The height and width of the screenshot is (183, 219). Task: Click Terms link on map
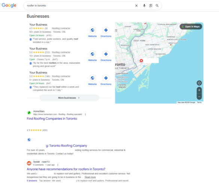tap(199, 102)
